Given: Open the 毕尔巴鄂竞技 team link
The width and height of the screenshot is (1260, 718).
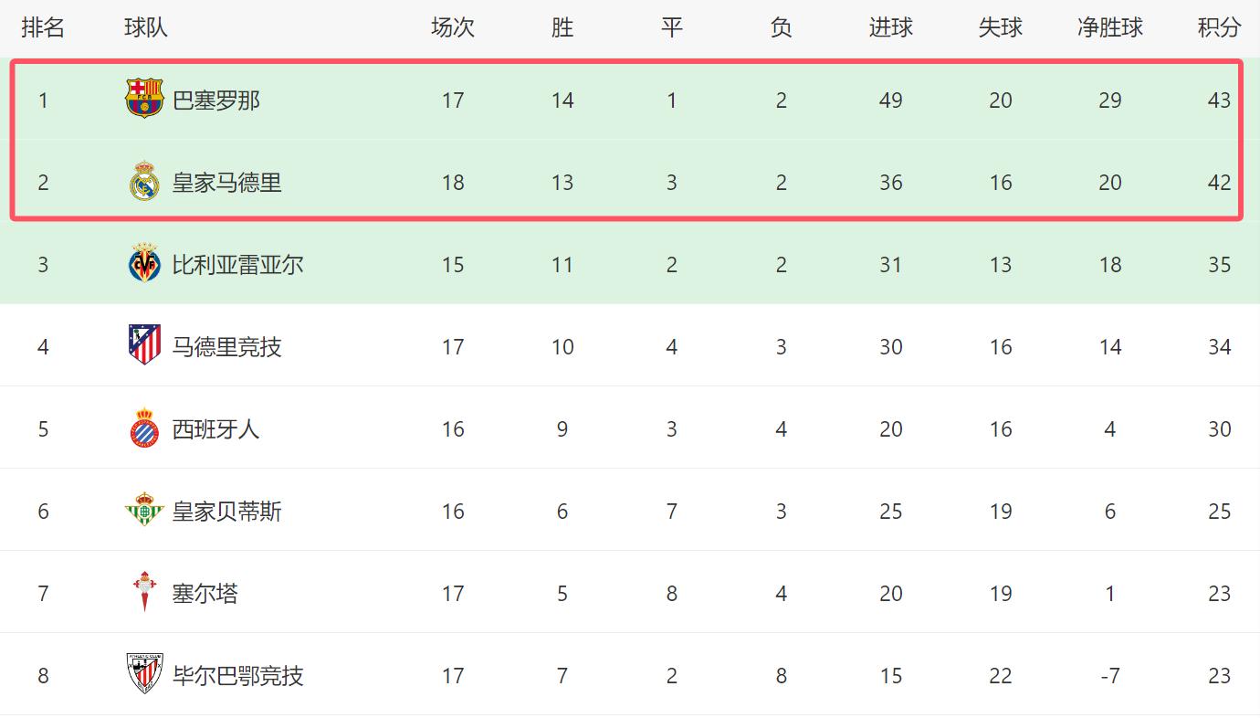Looking at the screenshot, I should (x=238, y=675).
